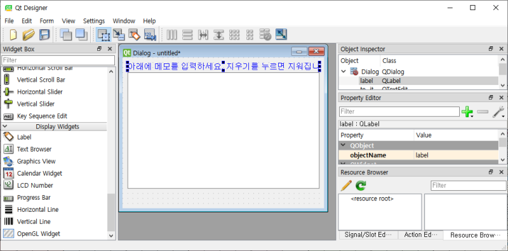This screenshot has width=508, height=251.
Task: Click Lay Out Vertically in Splitter icon
Action: tap(218, 35)
